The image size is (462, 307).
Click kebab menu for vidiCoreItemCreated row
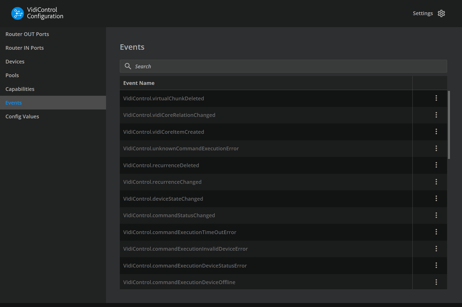coord(436,131)
